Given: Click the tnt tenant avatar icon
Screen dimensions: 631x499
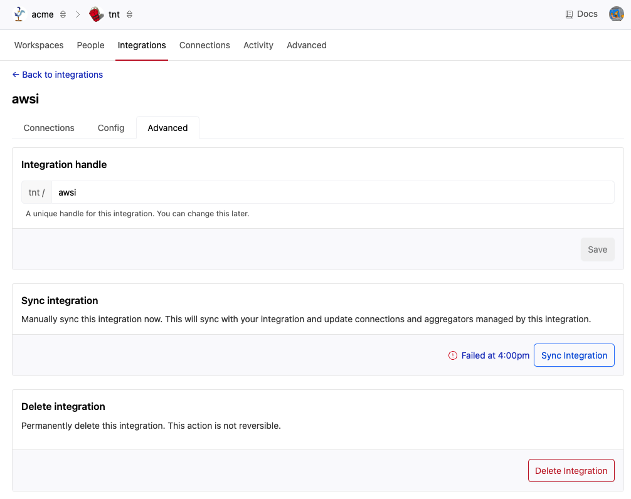Looking at the screenshot, I should point(96,14).
